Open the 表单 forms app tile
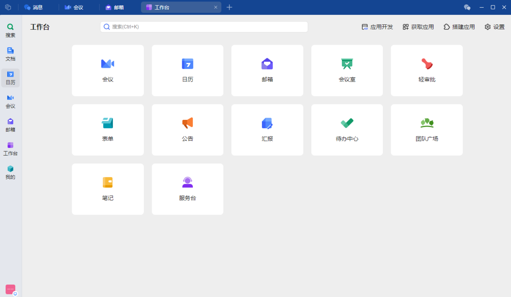Screen dimensions: 511x297 (108, 130)
